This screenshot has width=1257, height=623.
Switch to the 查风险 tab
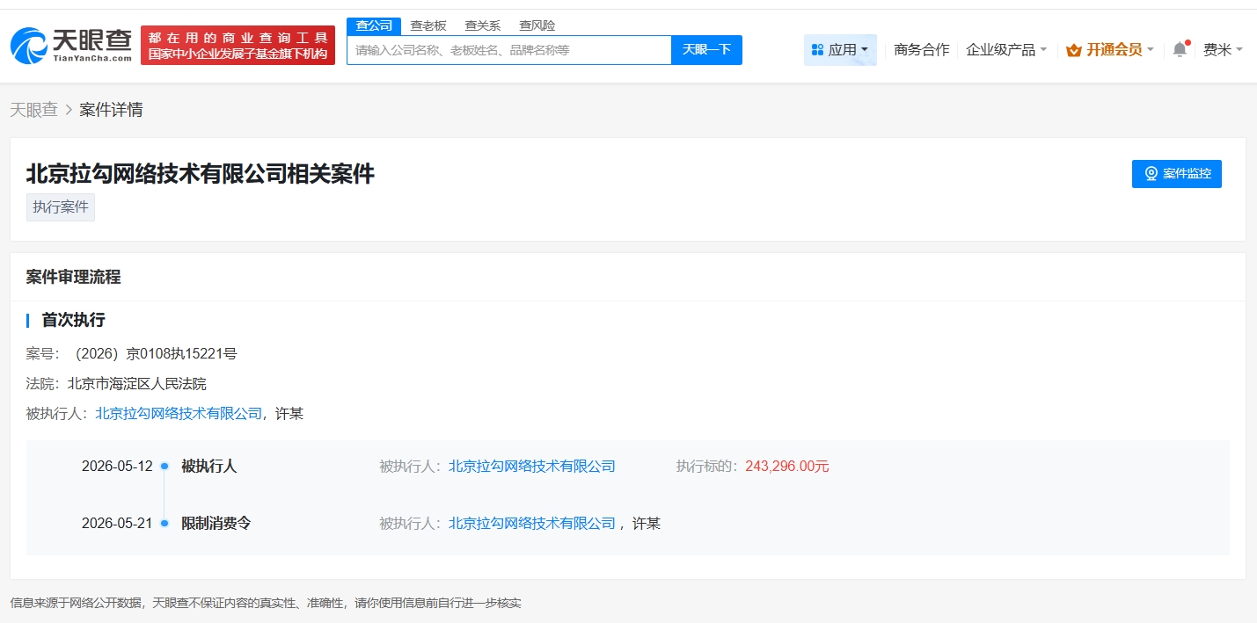pyautogui.click(x=537, y=25)
